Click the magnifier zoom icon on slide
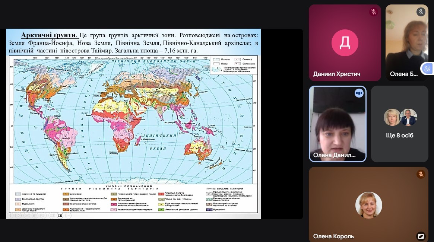 pos(44,215)
